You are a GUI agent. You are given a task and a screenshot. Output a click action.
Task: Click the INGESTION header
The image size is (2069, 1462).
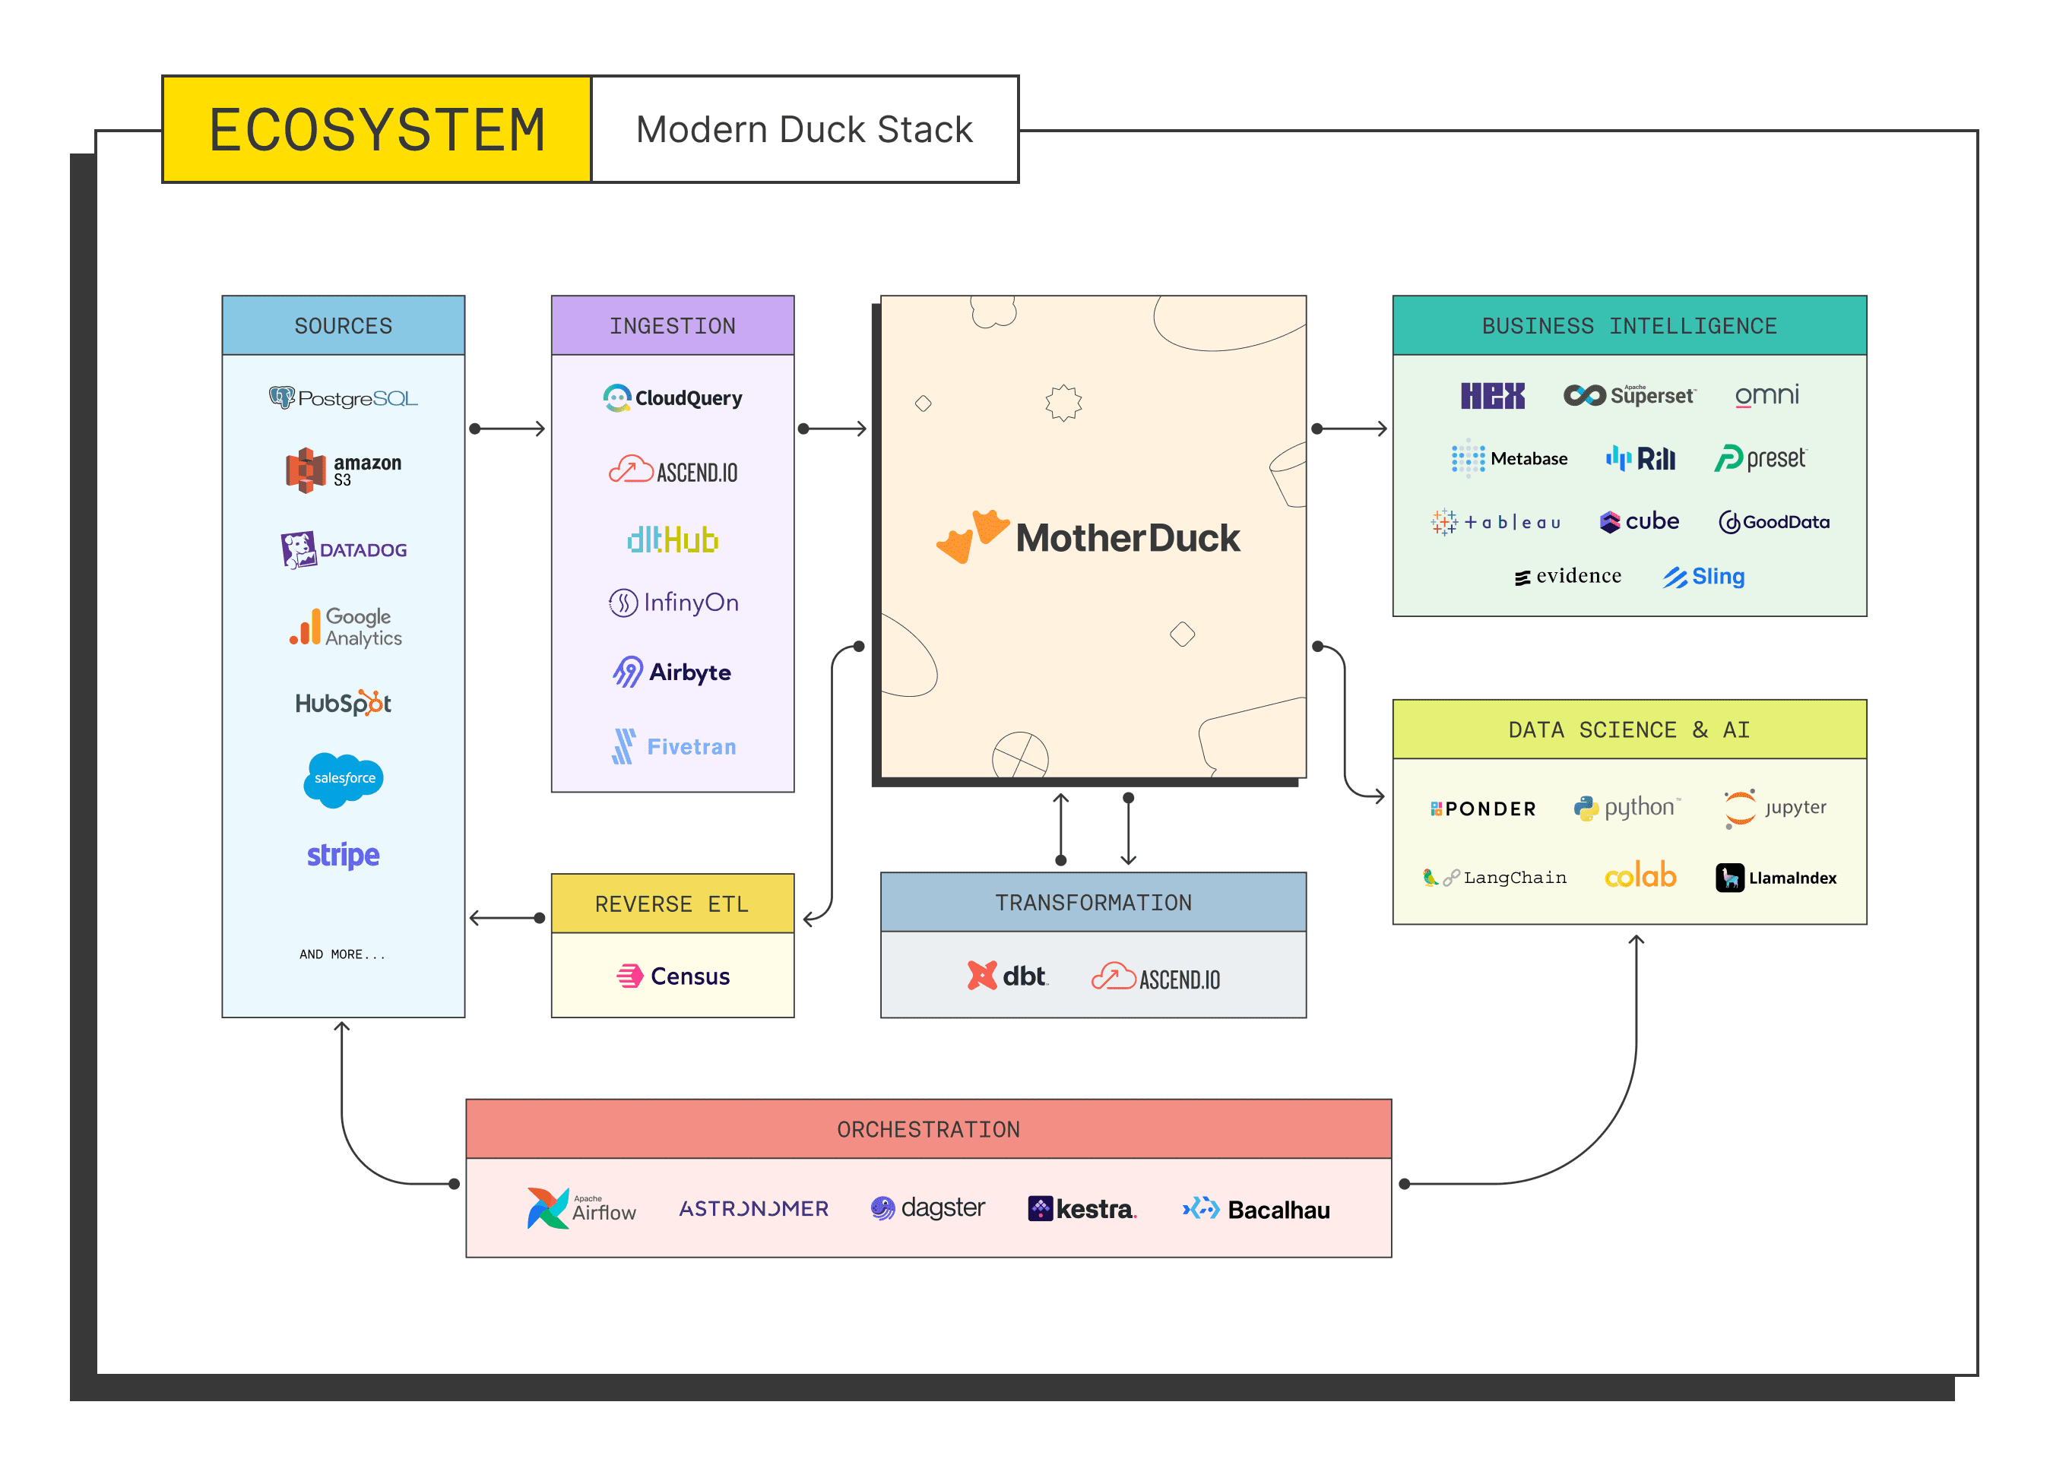click(x=672, y=325)
